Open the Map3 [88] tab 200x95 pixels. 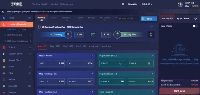pyautogui.click(x=81, y=46)
